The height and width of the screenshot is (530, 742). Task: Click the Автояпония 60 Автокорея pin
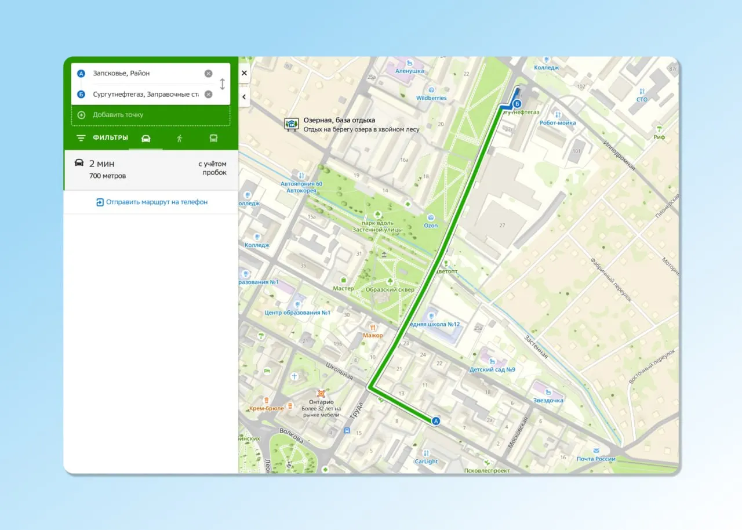(301, 175)
